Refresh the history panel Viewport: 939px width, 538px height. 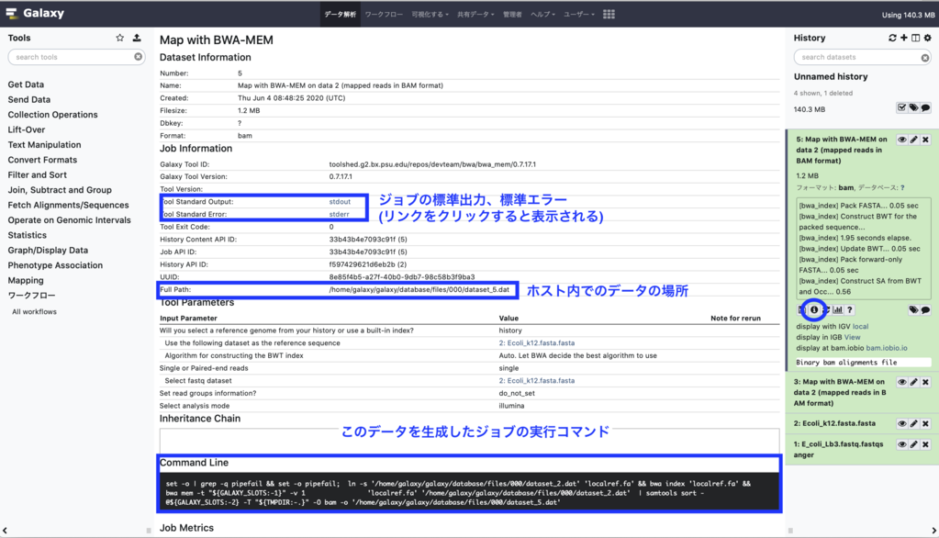pyautogui.click(x=892, y=38)
